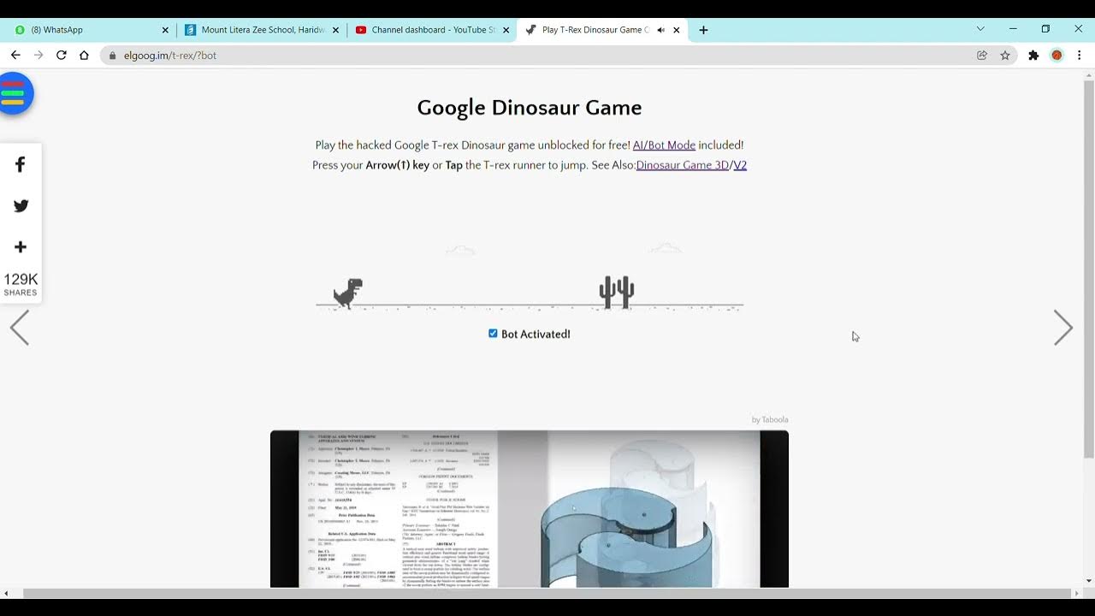Click the browser forward arrow
The image size is (1095, 616).
[x=38, y=55]
